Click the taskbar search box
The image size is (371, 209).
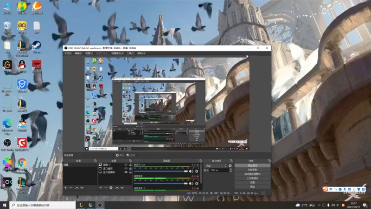click(43, 205)
